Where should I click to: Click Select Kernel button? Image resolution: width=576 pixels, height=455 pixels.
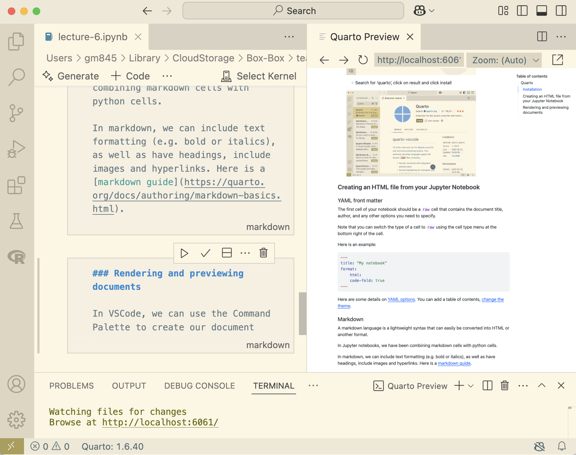[x=259, y=76]
